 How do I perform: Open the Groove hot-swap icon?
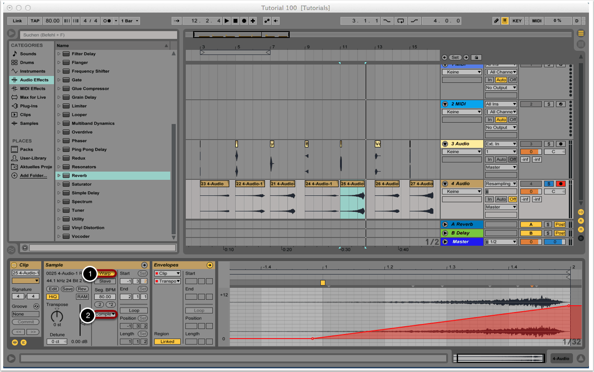[36, 306]
